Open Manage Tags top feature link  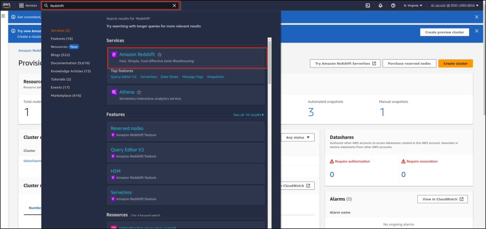pyautogui.click(x=193, y=77)
